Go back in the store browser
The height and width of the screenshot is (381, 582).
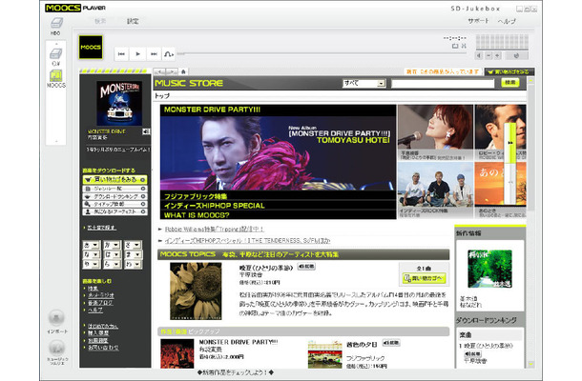coord(160,71)
